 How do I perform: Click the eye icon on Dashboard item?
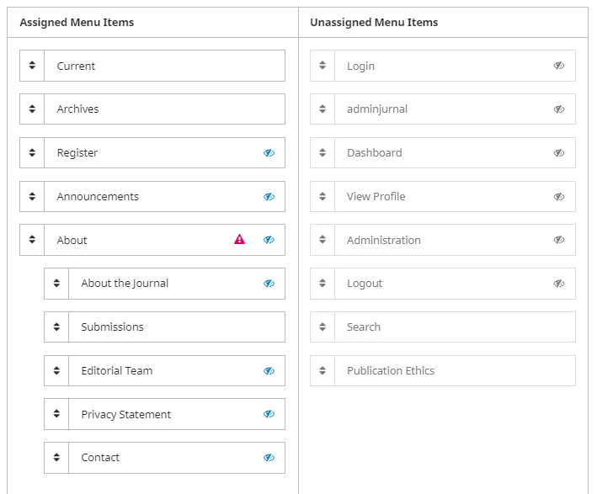[558, 153]
